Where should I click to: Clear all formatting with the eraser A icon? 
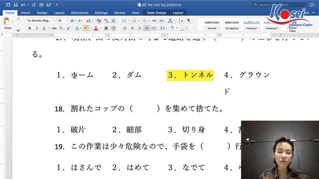point(99,21)
